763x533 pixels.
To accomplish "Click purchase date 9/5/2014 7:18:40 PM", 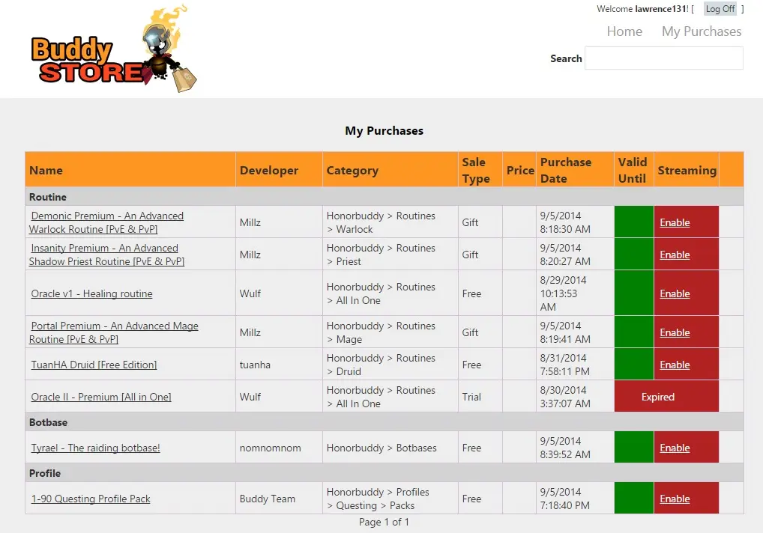I will (565, 499).
